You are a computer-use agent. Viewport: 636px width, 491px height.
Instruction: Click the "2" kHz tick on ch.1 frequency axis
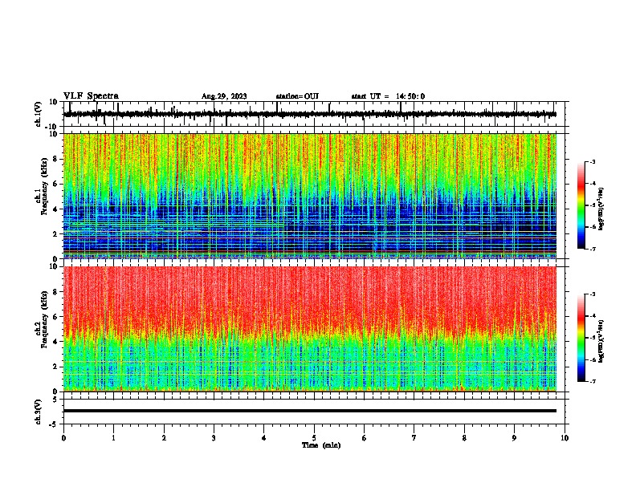55,233
